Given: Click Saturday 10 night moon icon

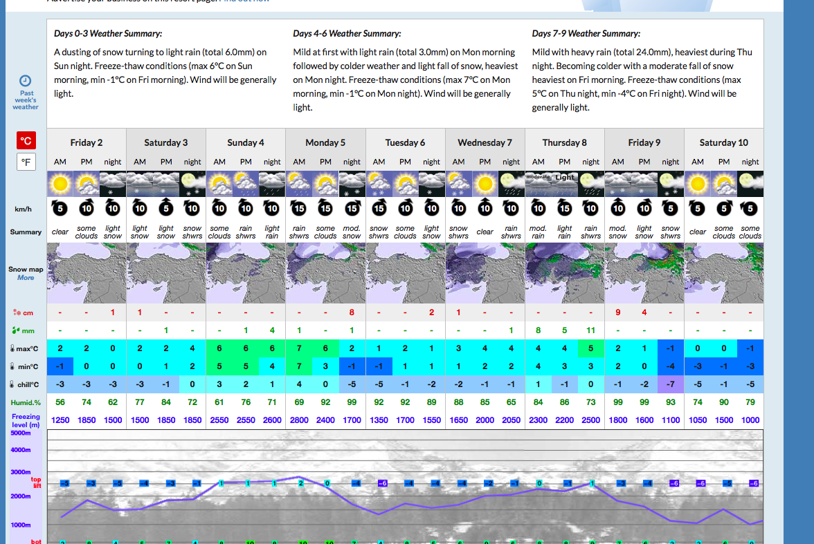Looking at the screenshot, I should 750,184.
